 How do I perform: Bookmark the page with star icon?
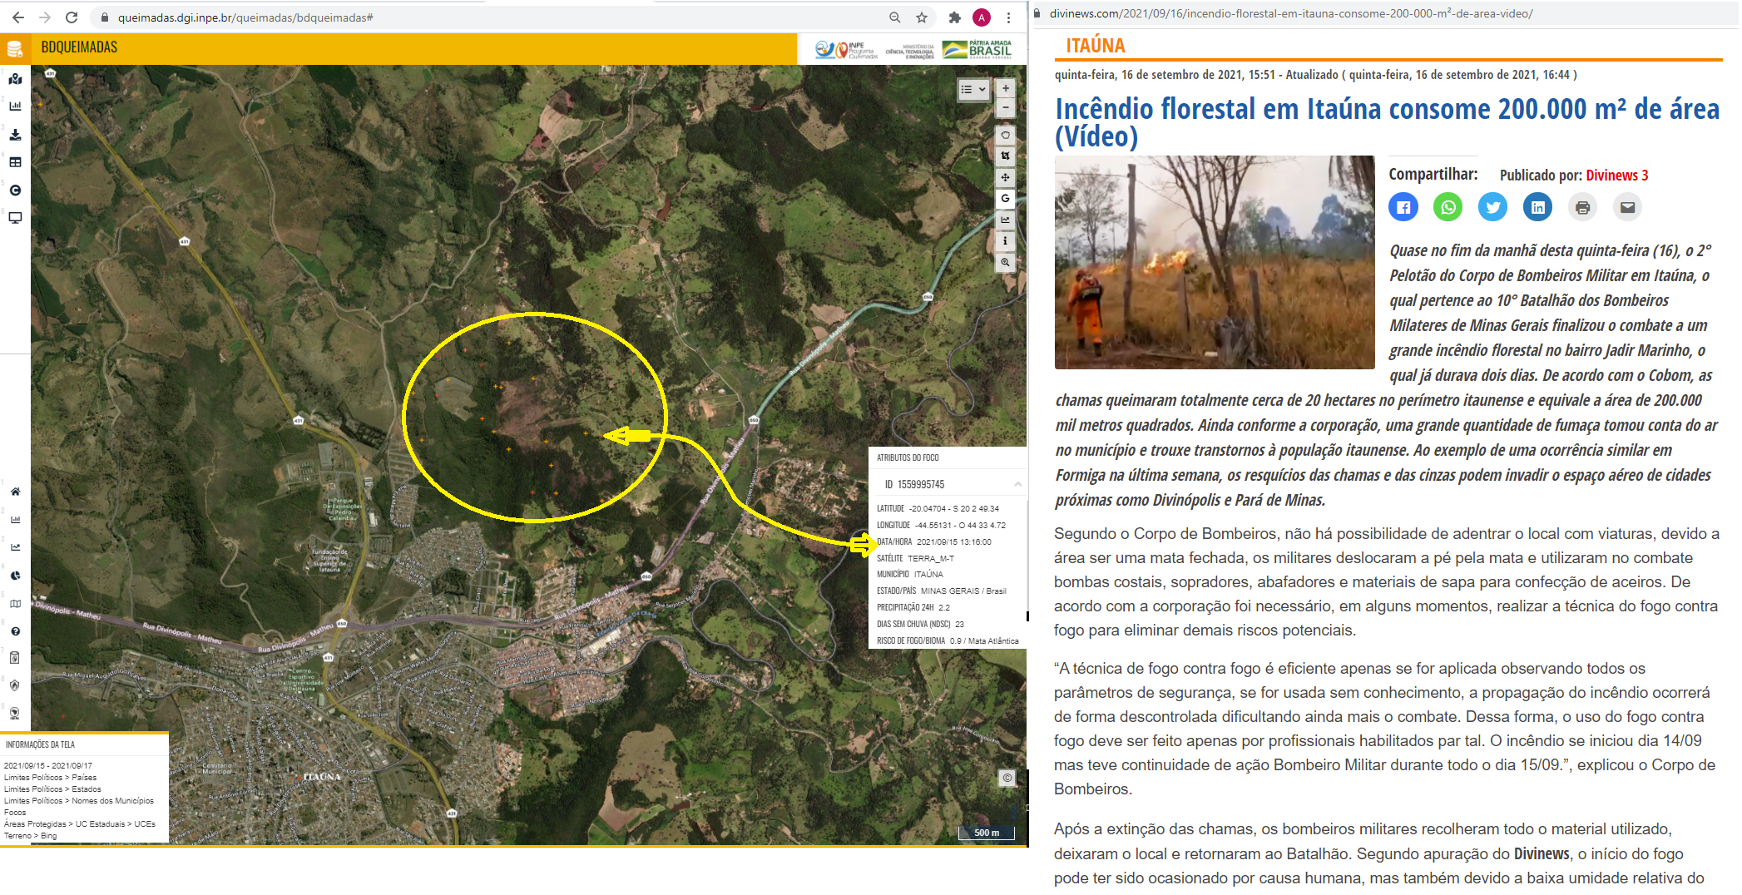pyautogui.click(x=922, y=17)
